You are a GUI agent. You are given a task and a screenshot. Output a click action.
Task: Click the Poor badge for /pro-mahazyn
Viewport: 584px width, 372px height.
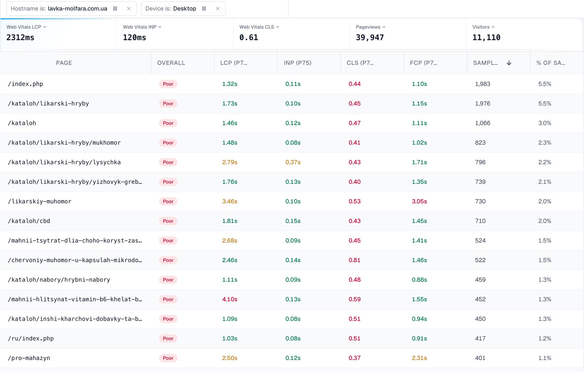coord(168,358)
